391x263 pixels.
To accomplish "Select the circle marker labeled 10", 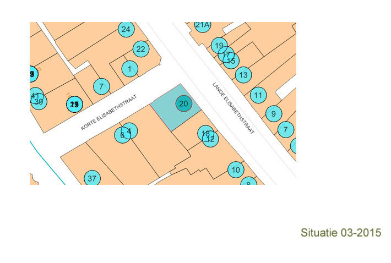I will pos(236,169).
